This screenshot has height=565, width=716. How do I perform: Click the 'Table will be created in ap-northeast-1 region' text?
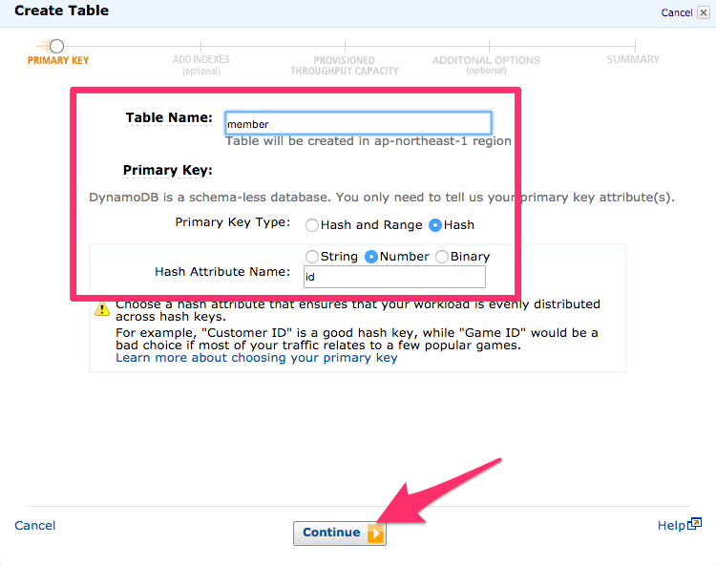tap(369, 141)
